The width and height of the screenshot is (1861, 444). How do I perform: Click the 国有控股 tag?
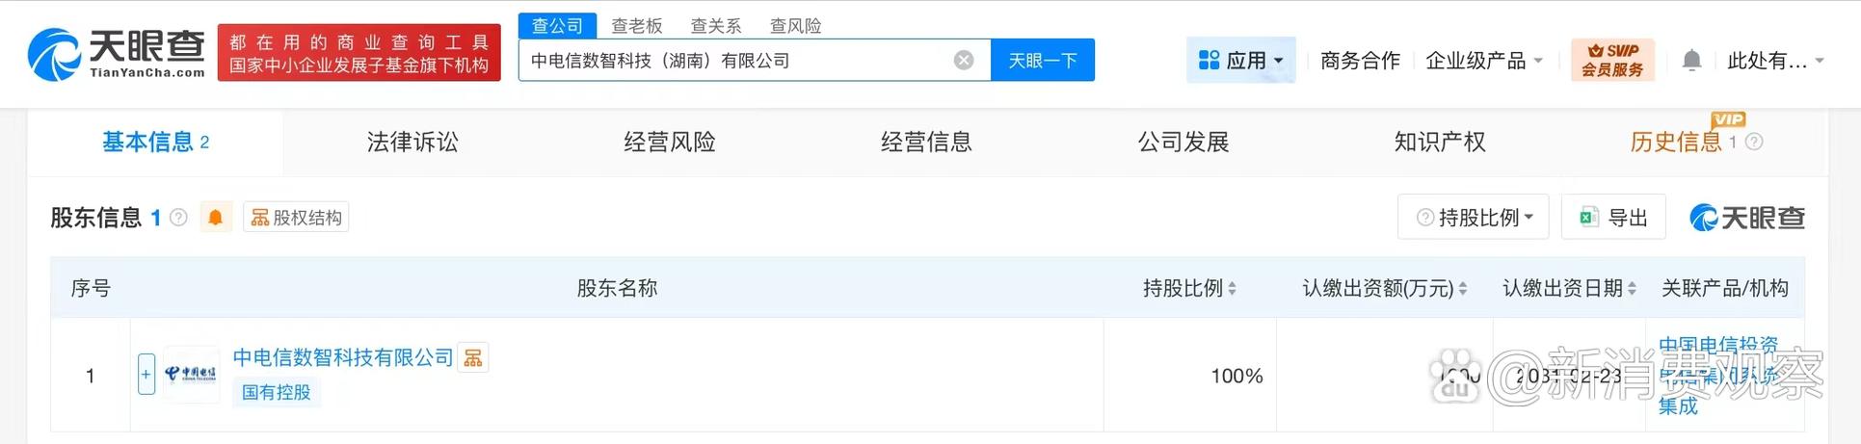tap(276, 392)
